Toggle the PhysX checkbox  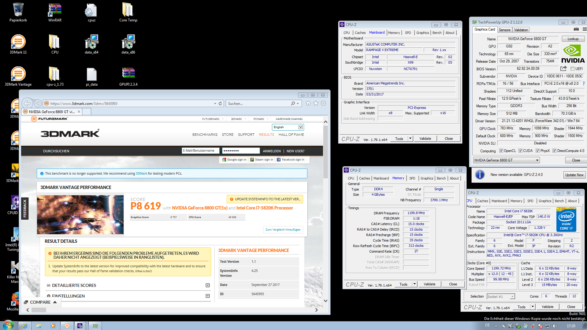[x=537, y=151]
